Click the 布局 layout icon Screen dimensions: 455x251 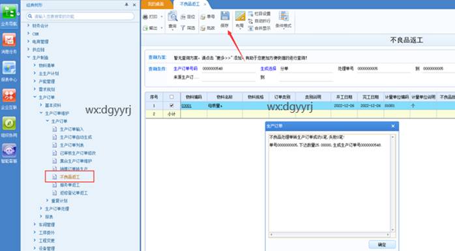tap(240, 16)
